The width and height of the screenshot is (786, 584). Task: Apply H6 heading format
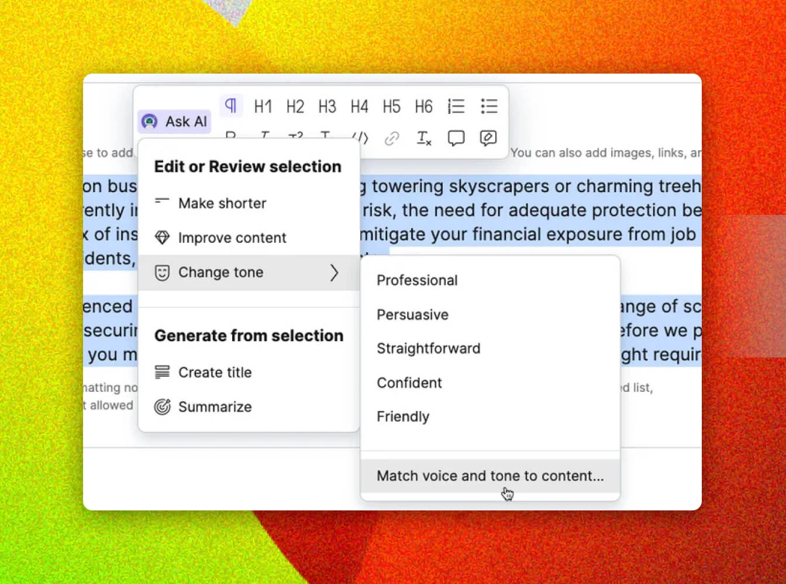click(423, 106)
